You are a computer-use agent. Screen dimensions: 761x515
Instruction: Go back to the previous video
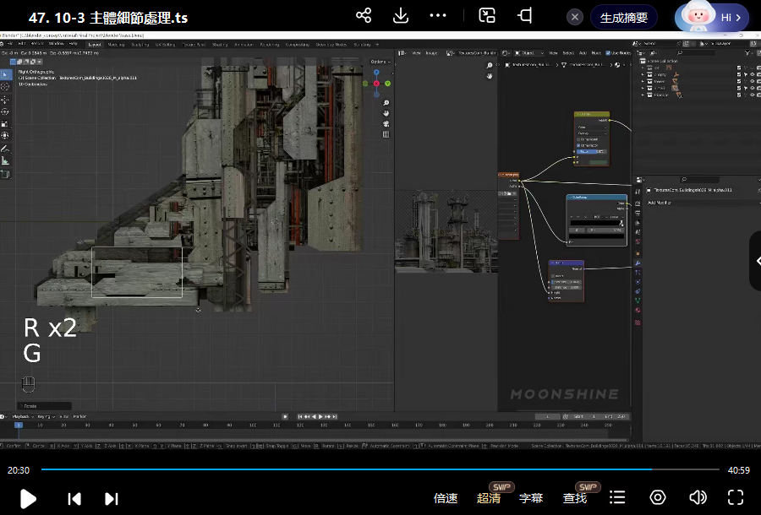pyautogui.click(x=74, y=498)
